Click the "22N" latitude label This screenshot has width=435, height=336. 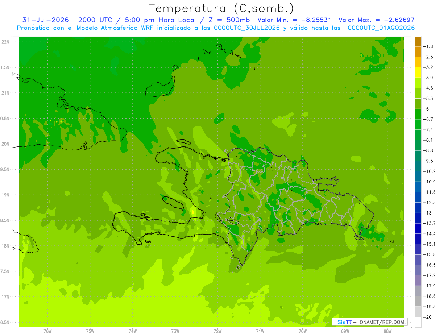5,42
